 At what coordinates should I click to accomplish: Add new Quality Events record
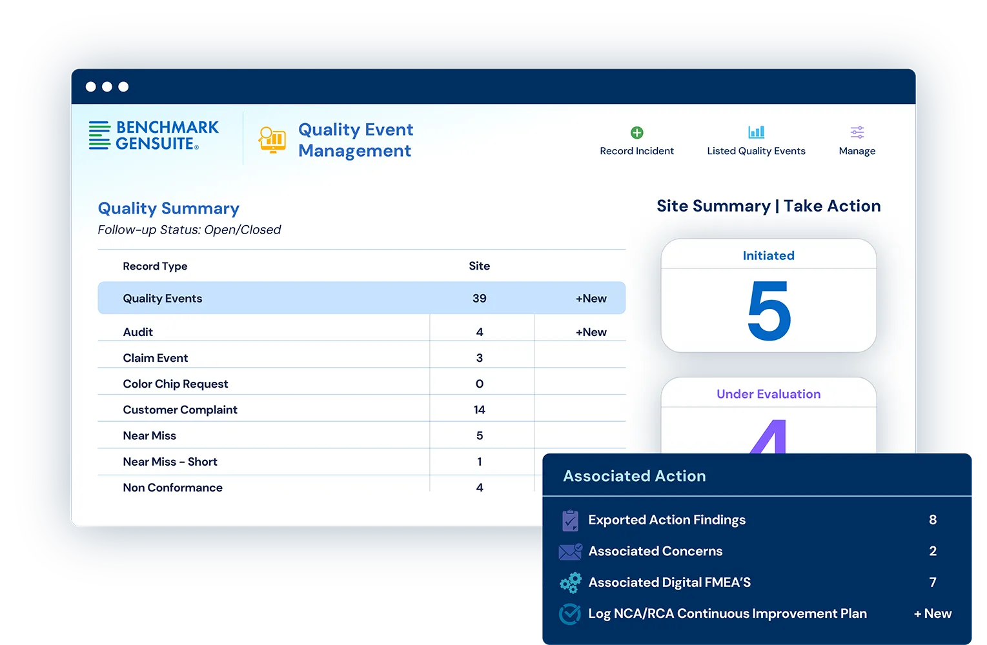click(x=591, y=299)
